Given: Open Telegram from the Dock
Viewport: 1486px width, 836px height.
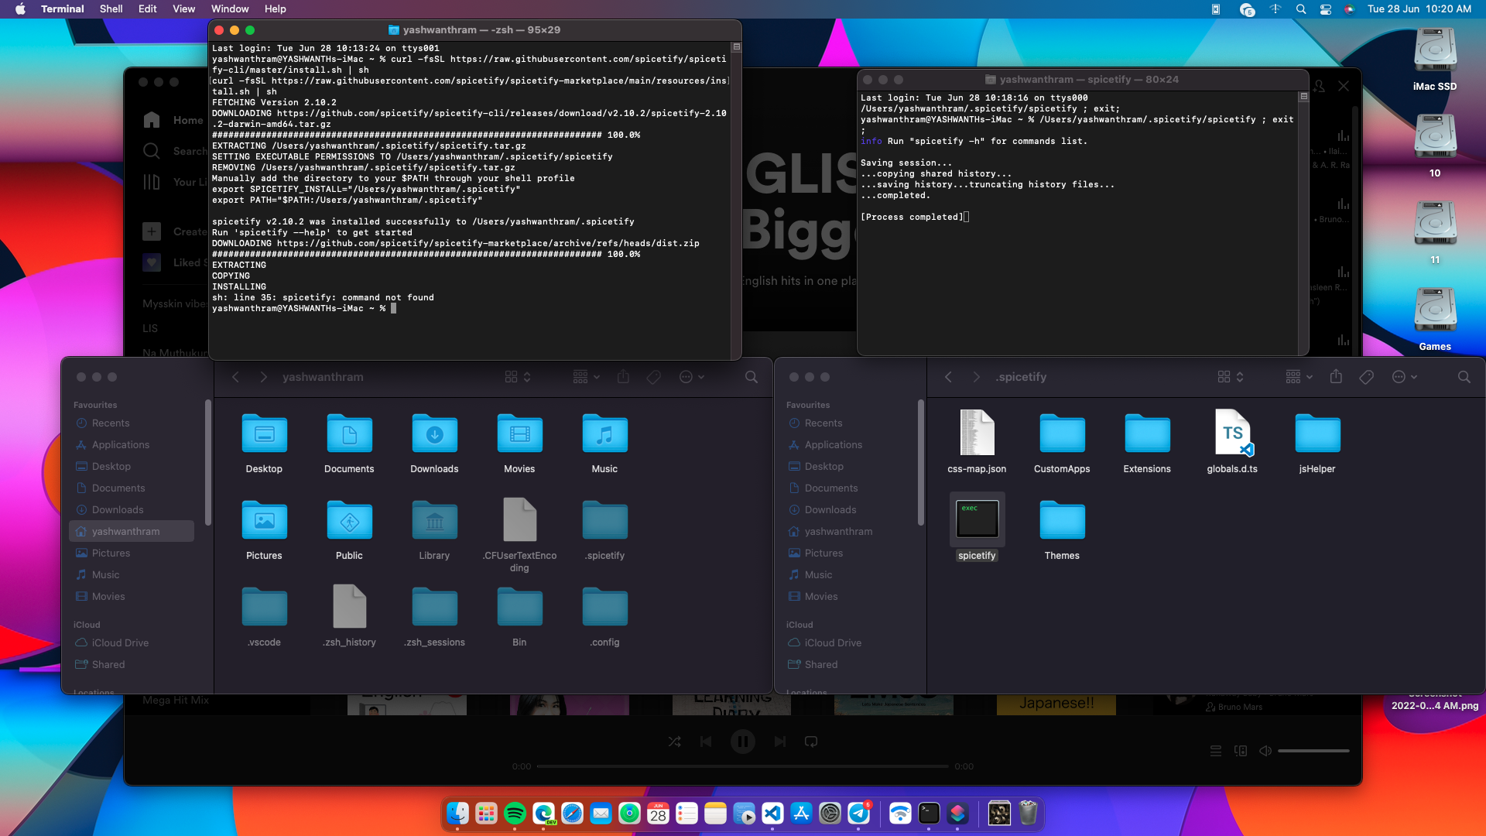Looking at the screenshot, I should [x=858, y=814].
